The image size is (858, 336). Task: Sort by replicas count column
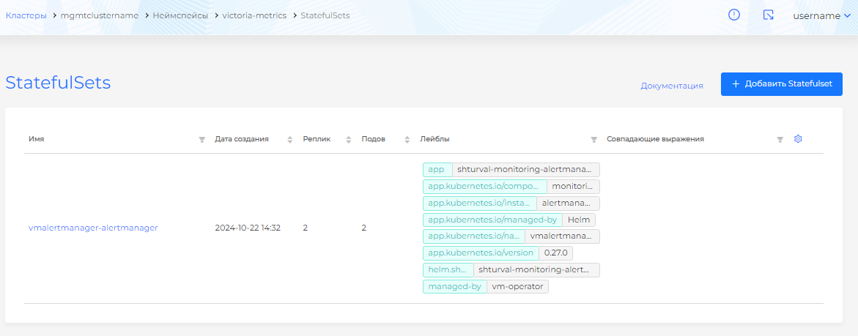348,140
